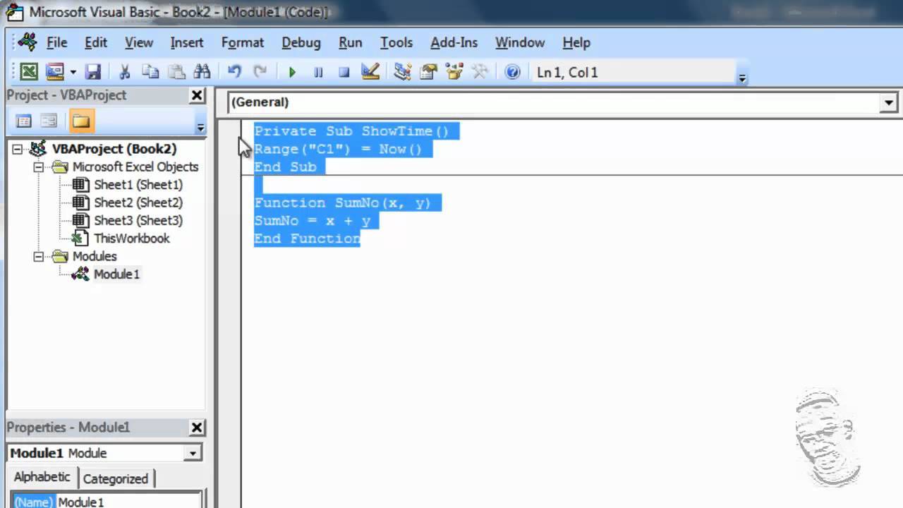
Task: Cut the selected code with the scissors icon
Action: coord(125,71)
